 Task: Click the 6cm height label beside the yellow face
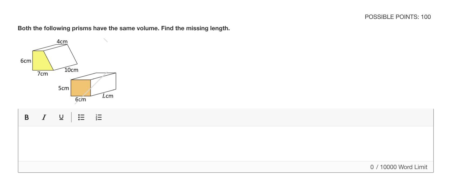[x=26, y=61]
